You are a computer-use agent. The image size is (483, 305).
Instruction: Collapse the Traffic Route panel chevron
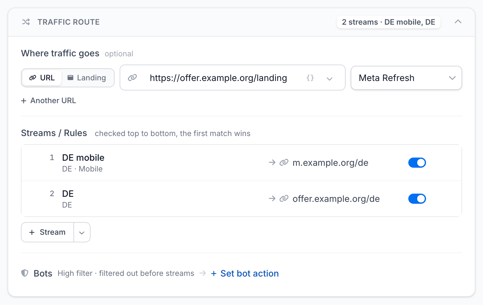coord(458,22)
